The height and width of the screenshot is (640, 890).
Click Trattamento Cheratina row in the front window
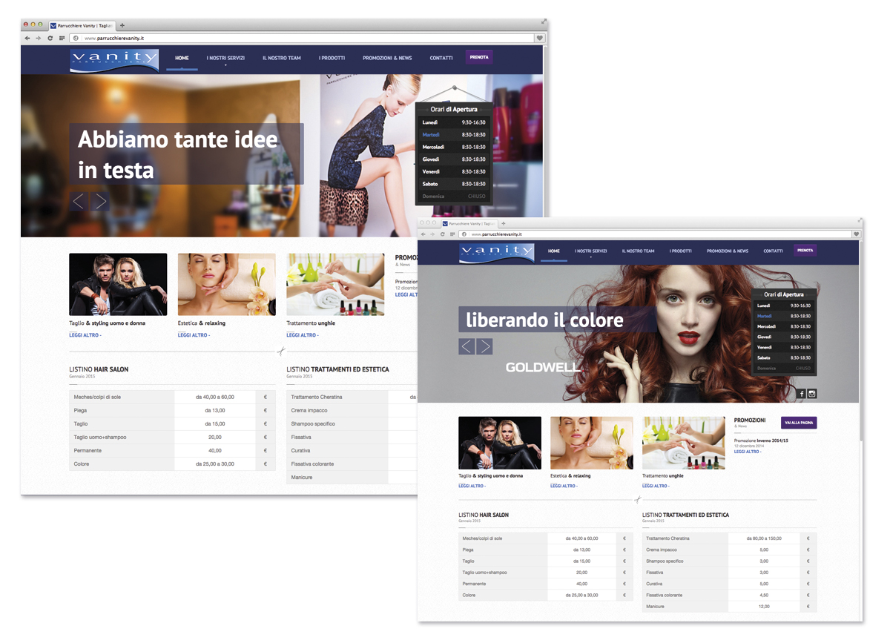click(730, 538)
